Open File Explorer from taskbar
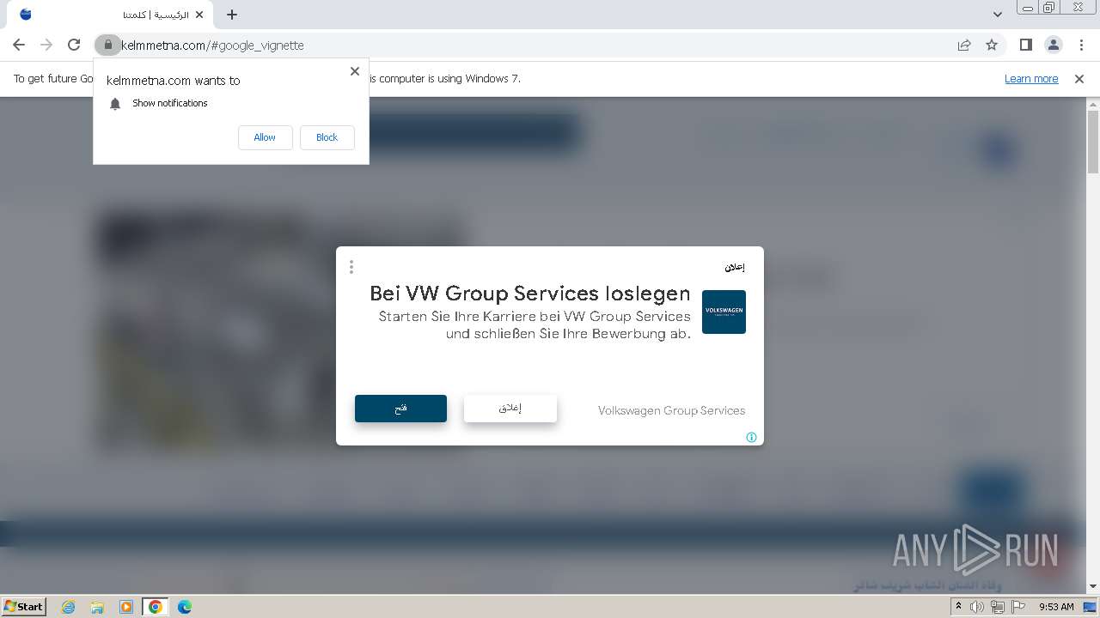This screenshot has height=618, width=1100. pyautogui.click(x=97, y=607)
